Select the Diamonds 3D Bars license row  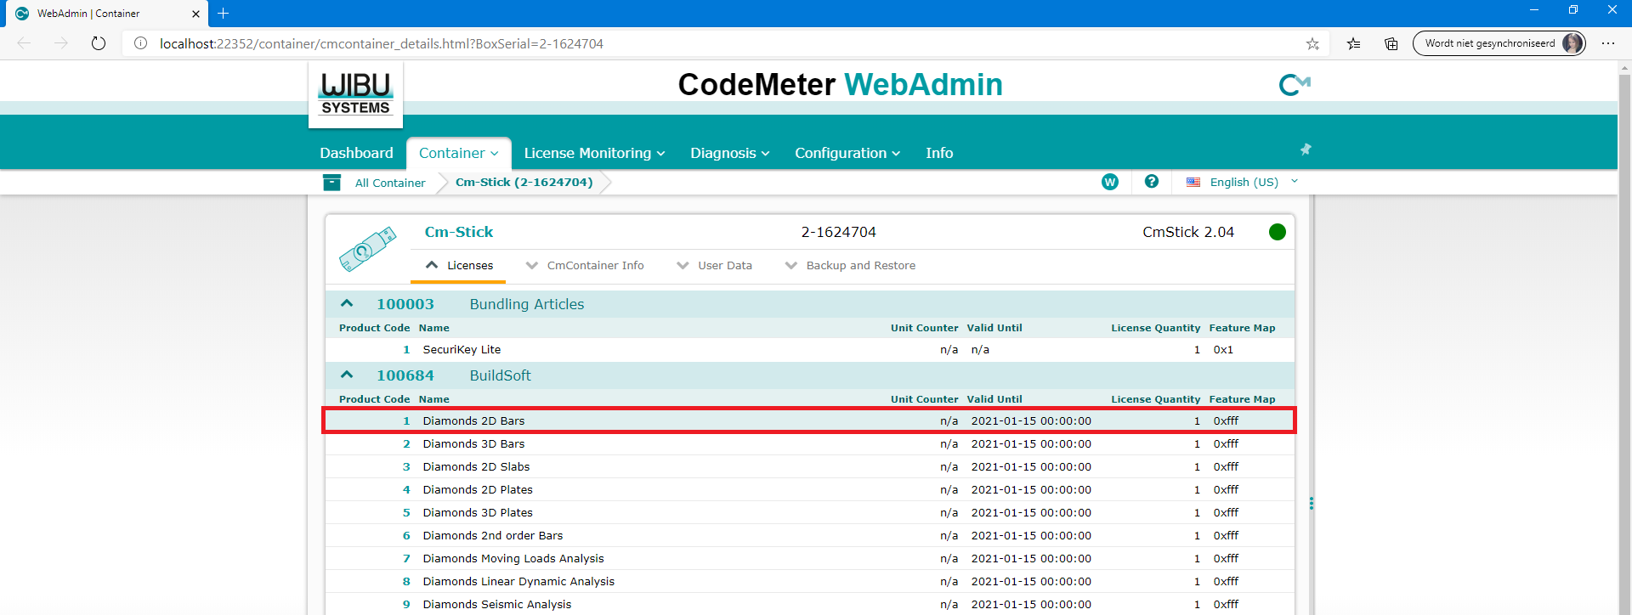809,443
